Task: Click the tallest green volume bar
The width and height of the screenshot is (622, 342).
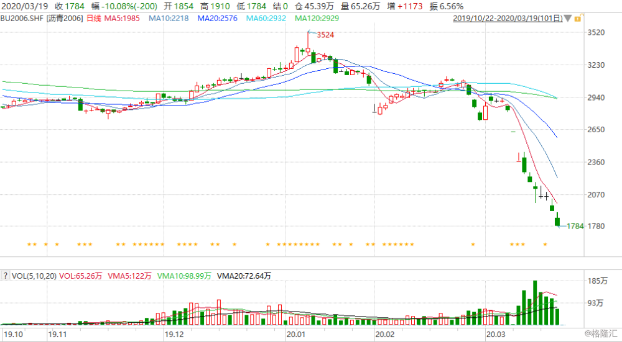Action: tap(534, 303)
